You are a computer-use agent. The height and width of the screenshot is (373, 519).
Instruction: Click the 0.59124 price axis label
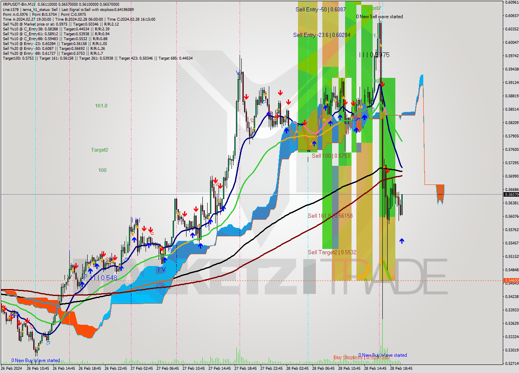(x=511, y=82)
